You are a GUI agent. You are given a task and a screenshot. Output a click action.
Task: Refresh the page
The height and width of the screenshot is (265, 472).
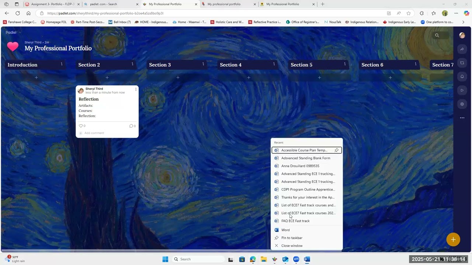coord(17,13)
